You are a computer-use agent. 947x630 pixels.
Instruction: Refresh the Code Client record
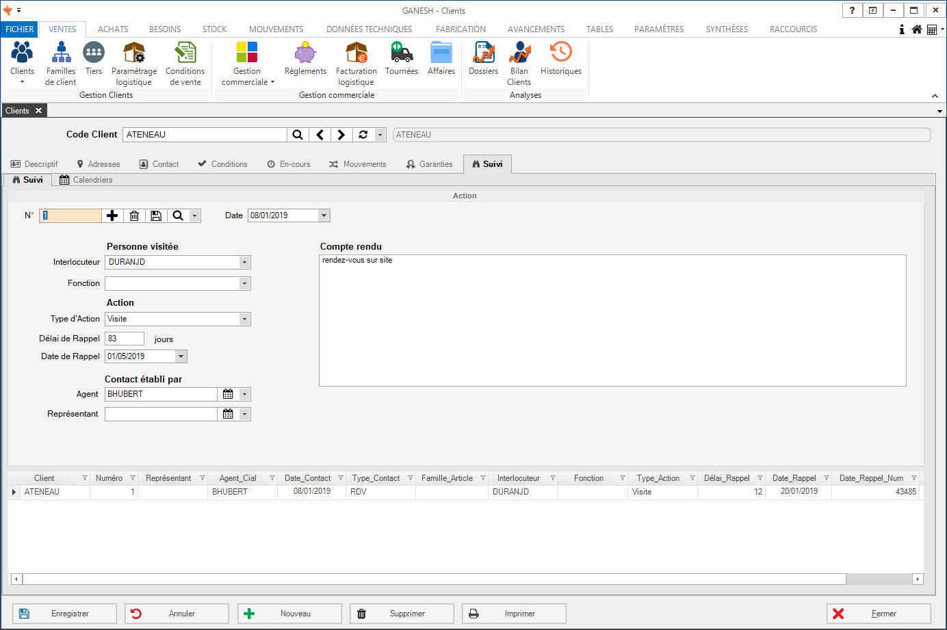363,135
